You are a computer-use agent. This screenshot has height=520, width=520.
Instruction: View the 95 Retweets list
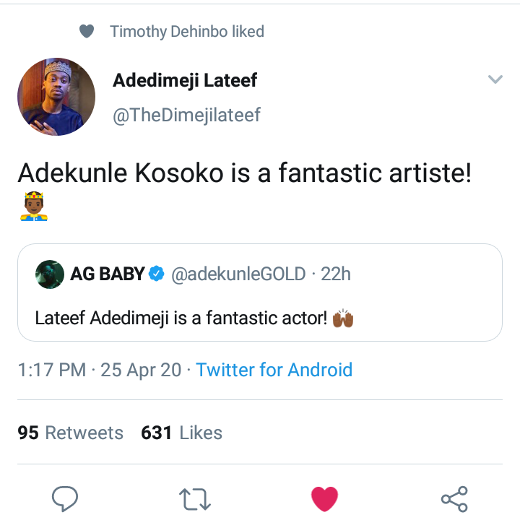[71, 433]
